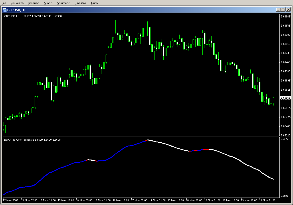Click the 18 Nov 11:00 time label

(212, 200)
